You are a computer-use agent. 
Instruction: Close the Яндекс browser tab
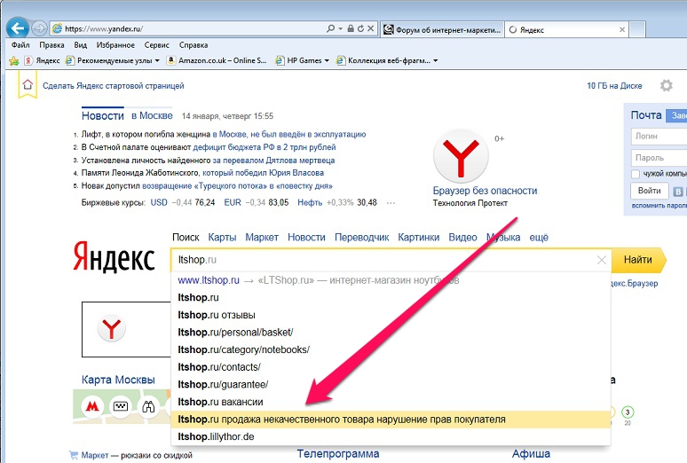[621, 30]
